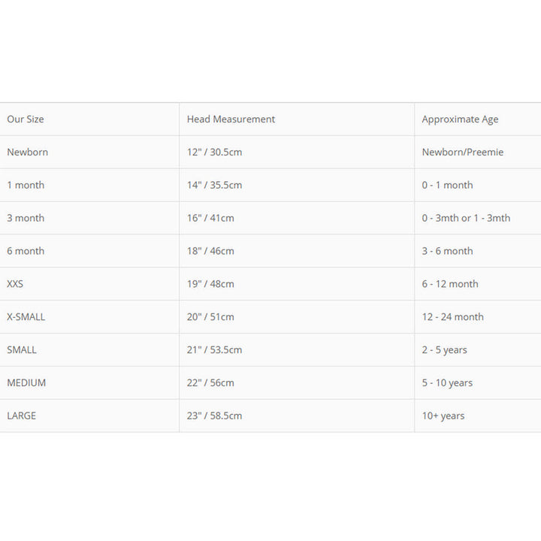Click the 16" / 41cm measurement
The image size is (541, 541).
click(x=210, y=219)
